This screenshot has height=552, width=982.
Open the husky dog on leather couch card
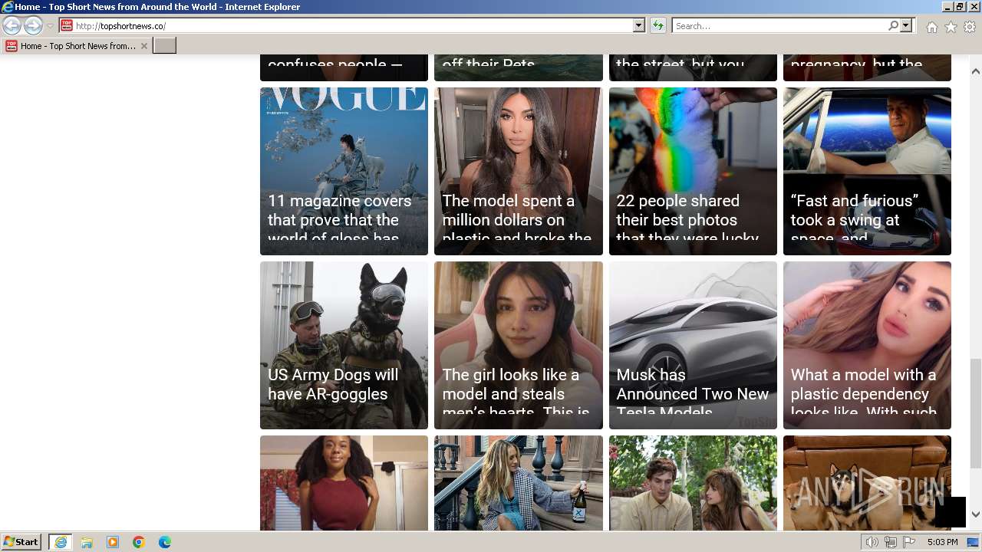click(867, 483)
